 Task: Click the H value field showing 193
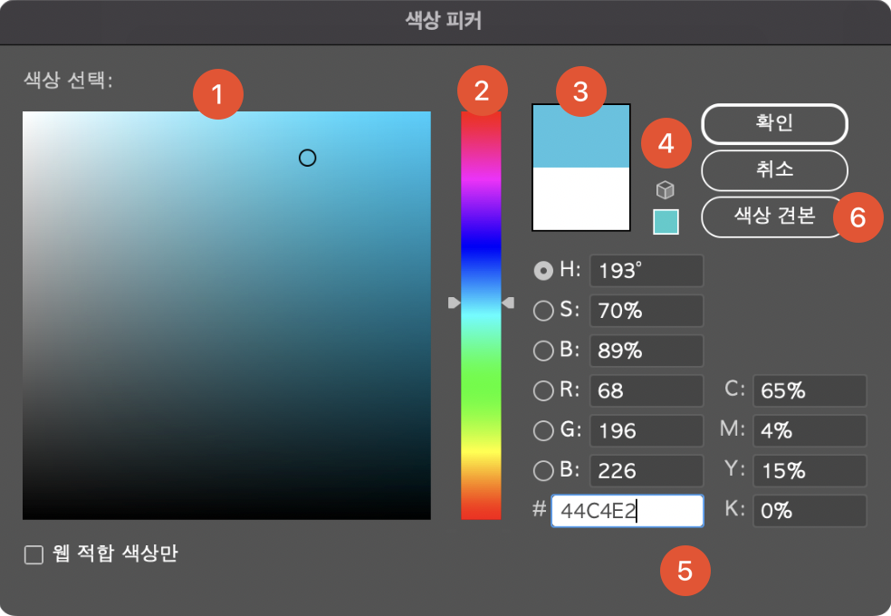[646, 270]
